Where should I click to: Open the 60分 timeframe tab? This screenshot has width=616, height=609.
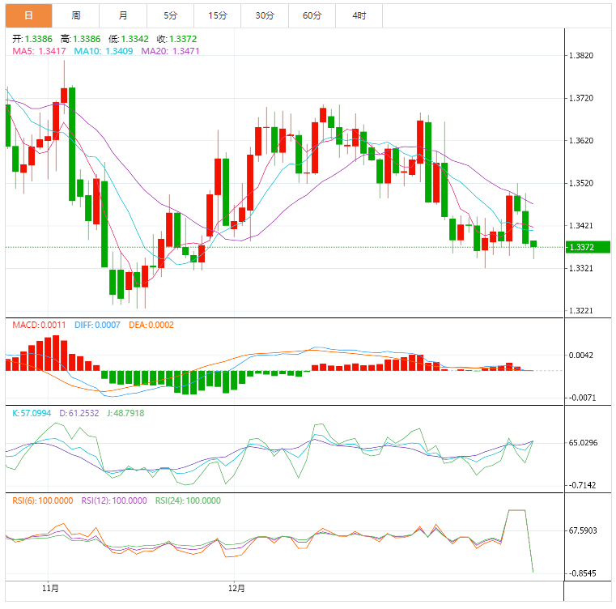coord(312,15)
